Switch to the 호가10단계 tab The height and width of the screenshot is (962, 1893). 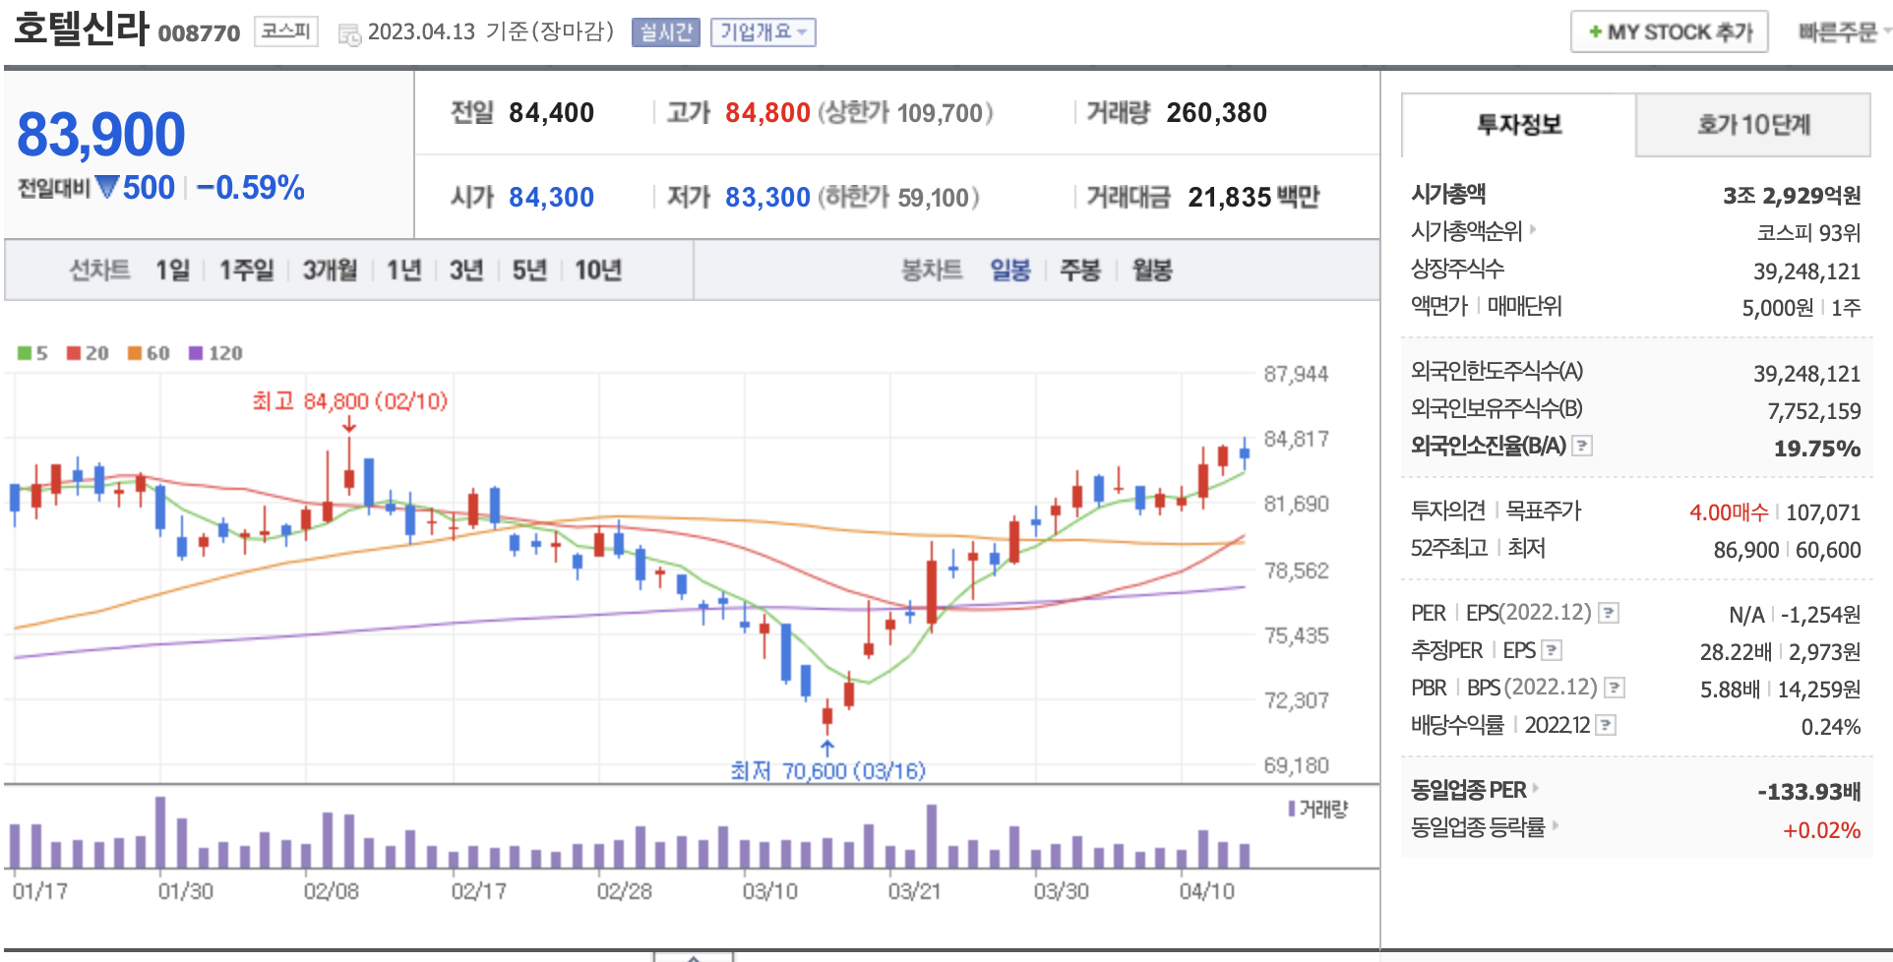[x=1752, y=125]
